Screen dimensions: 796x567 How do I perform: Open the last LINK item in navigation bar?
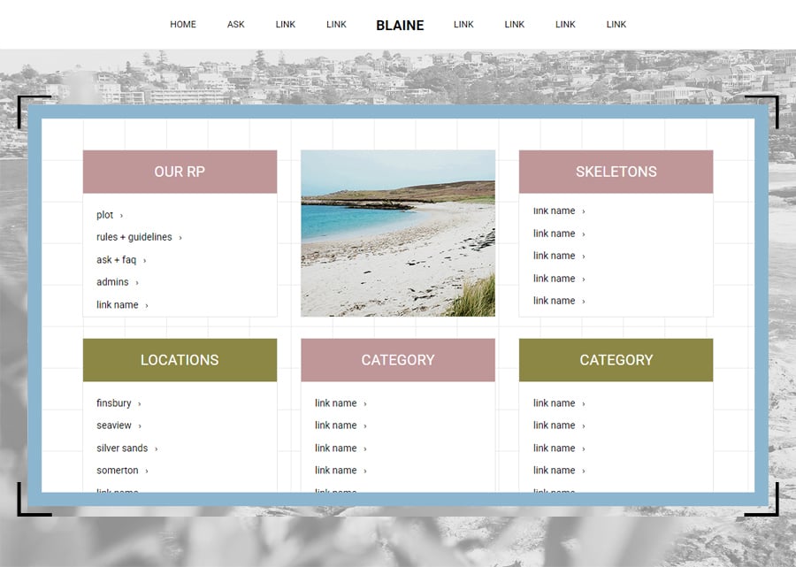click(x=616, y=25)
